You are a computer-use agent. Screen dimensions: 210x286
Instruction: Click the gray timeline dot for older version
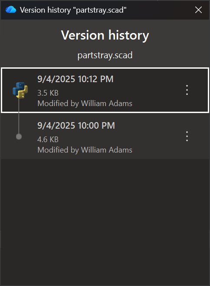19,136
